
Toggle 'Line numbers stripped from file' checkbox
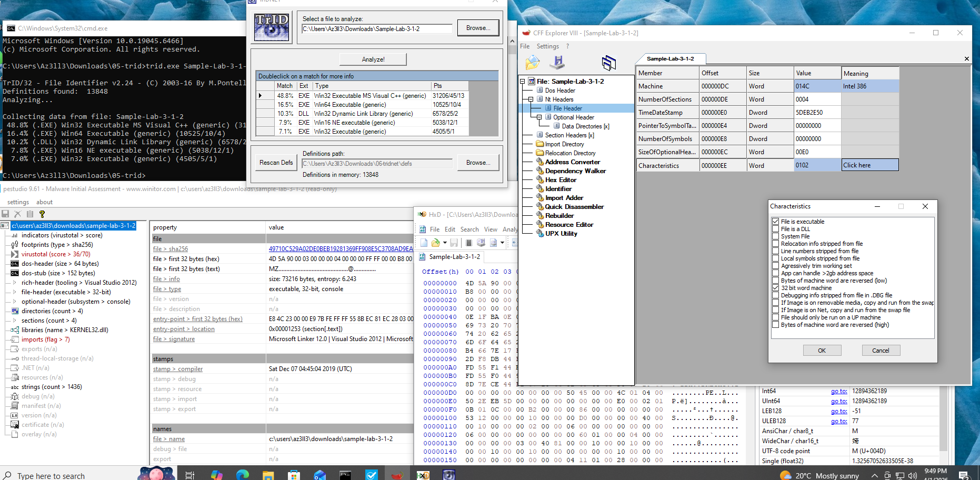click(x=775, y=251)
